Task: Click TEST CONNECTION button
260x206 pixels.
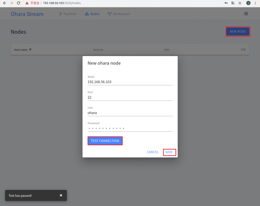Action: pyautogui.click(x=105, y=141)
